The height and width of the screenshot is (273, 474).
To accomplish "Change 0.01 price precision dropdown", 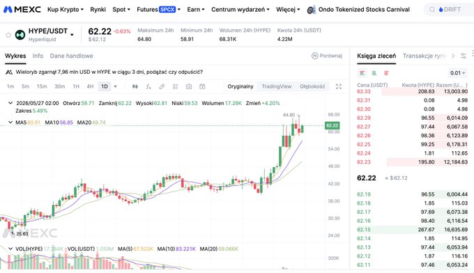I will (458, 73).
